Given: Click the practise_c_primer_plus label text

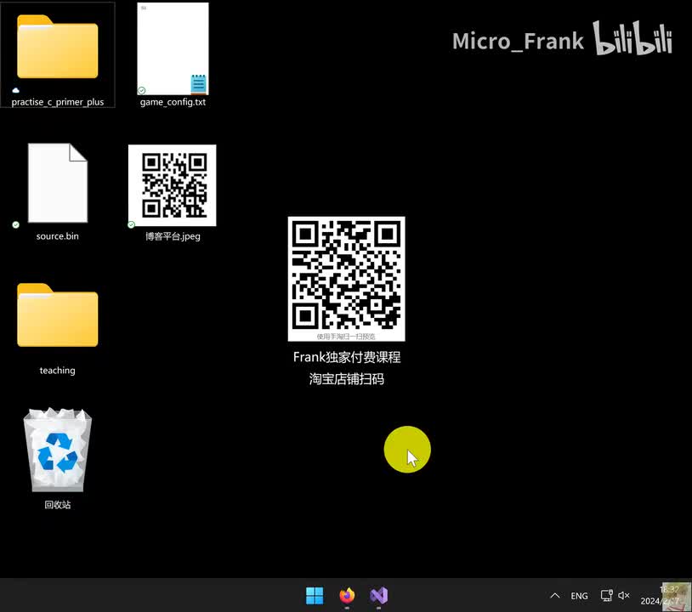Looking at the screenshot, I should [58, 102].
